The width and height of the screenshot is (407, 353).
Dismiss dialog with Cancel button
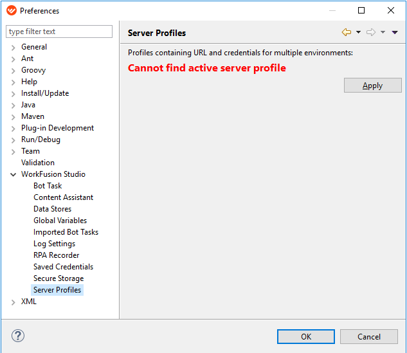(369, 337)
